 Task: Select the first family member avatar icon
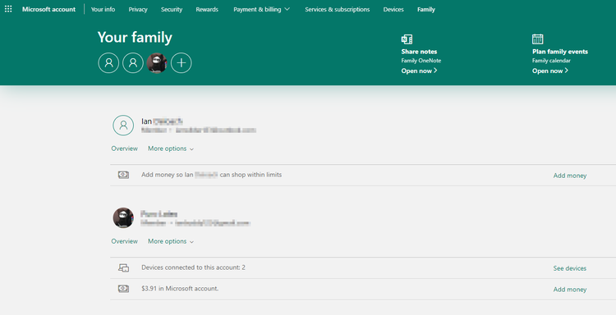point(108,63)
